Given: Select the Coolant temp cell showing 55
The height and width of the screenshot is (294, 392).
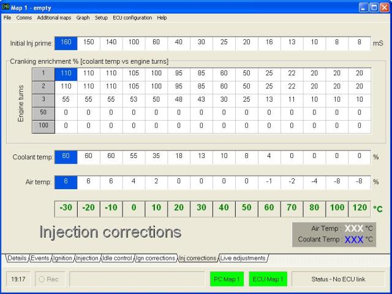Looking at the screenshot, I should tap(134, 157).
